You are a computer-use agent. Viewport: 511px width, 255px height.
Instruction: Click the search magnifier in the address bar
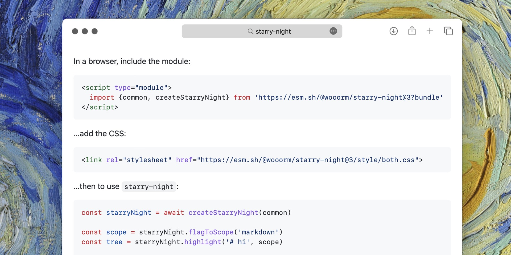(250, 31)
